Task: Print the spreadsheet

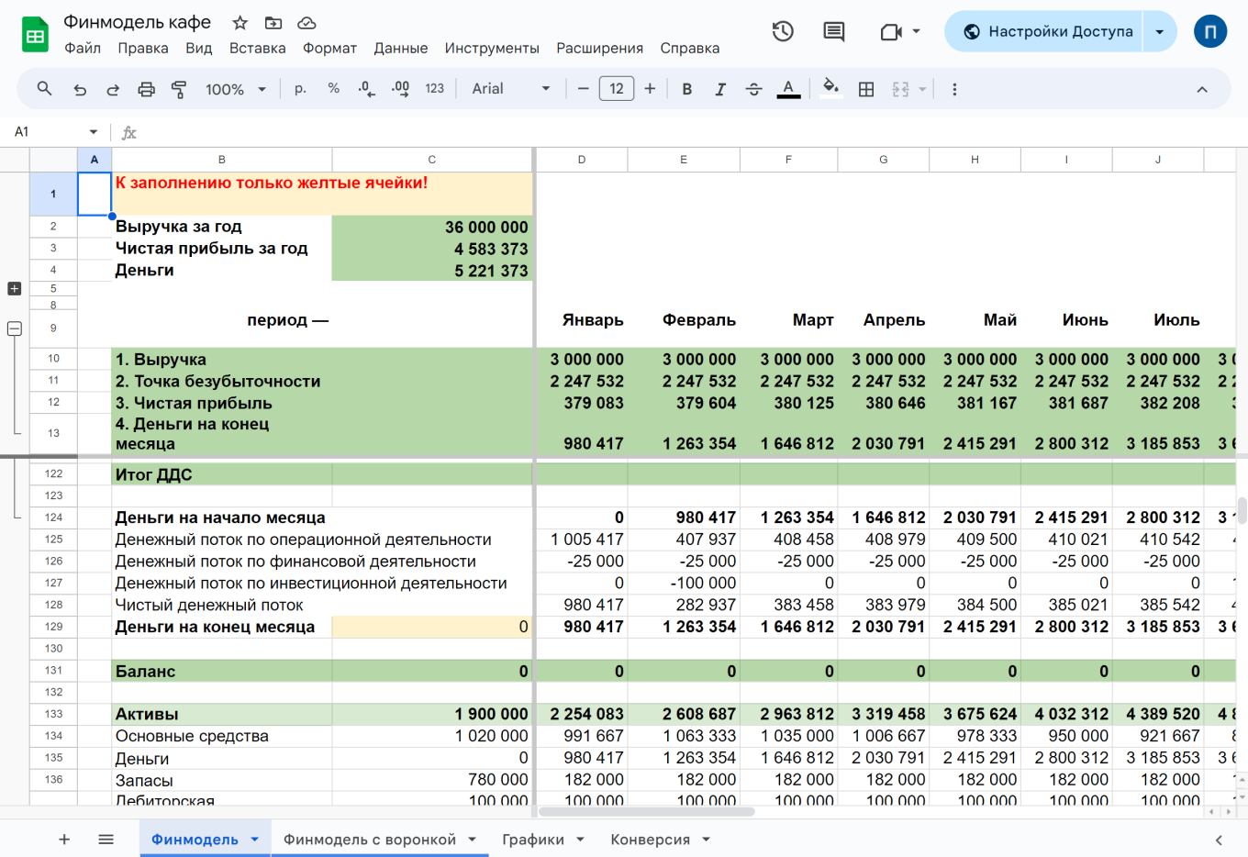Action: [146, 89]
